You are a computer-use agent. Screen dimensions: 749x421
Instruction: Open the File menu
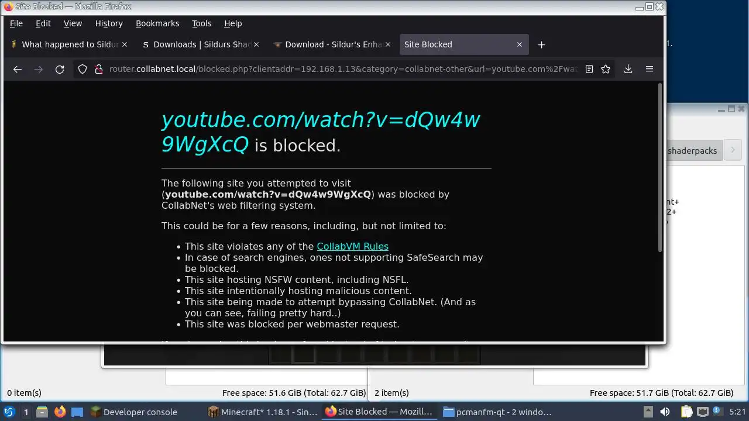tap(16, 23)
